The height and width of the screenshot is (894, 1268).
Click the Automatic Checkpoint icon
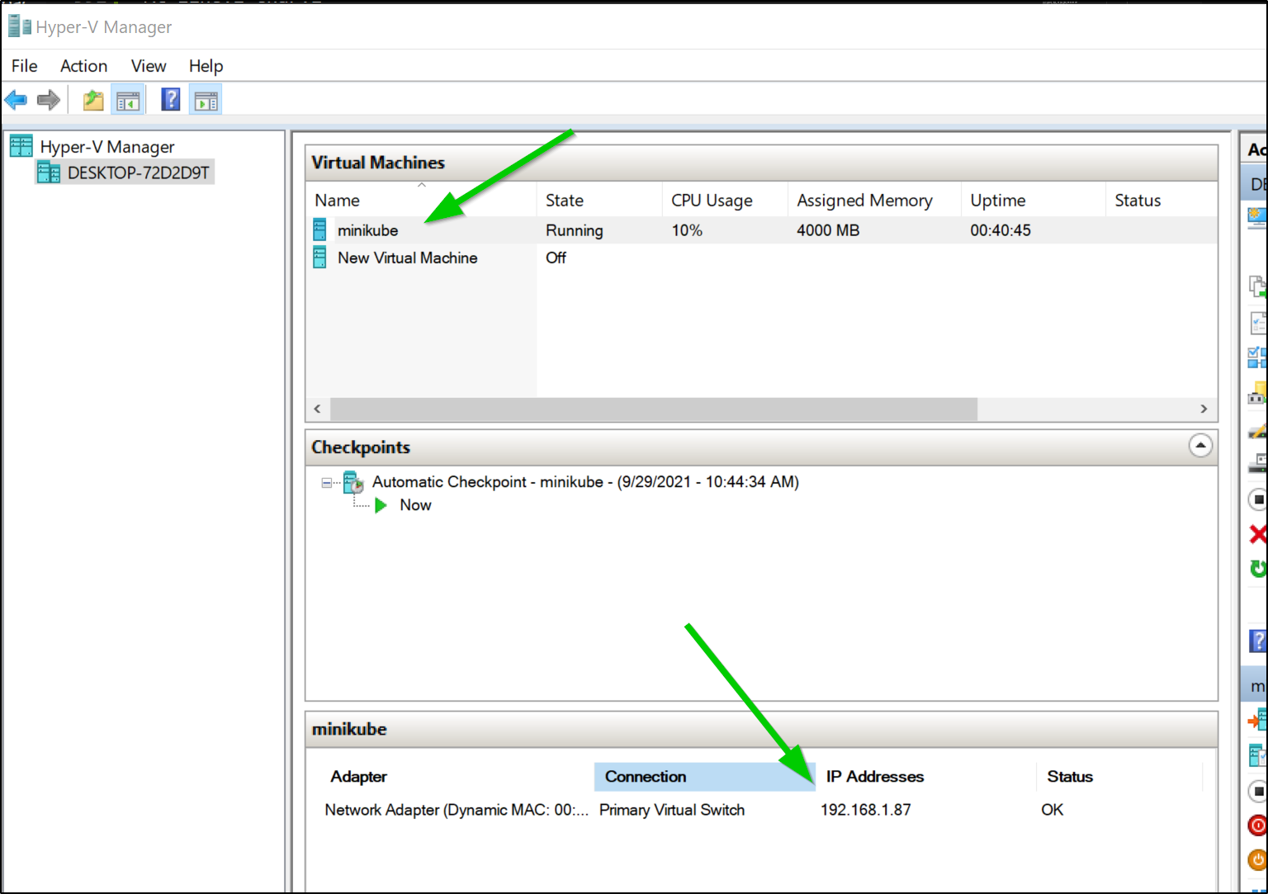tap(353, 482)
